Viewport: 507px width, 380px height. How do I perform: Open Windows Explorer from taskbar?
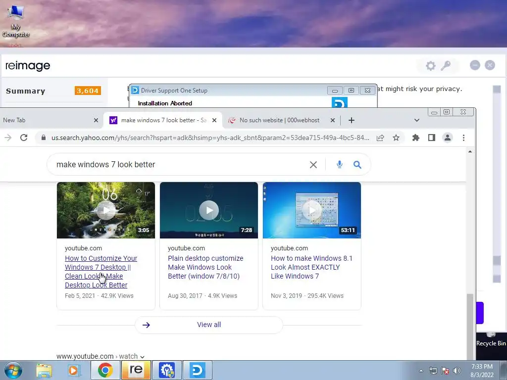(x=44, y=370)
